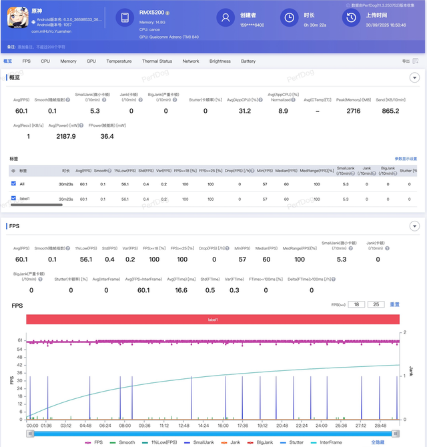Click the RMX5200 device phone icon

pos(125,18)
